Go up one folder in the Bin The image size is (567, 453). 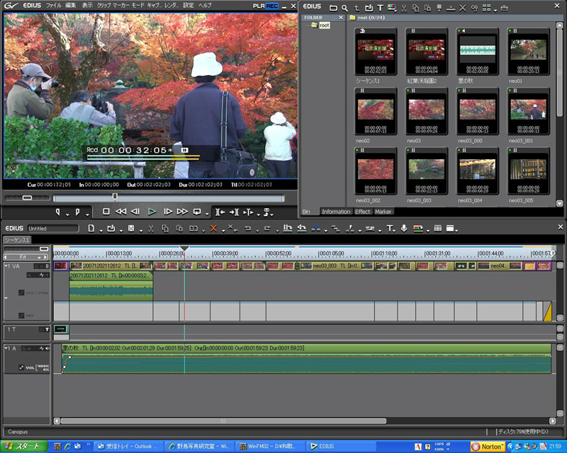(x=357, y=8)
